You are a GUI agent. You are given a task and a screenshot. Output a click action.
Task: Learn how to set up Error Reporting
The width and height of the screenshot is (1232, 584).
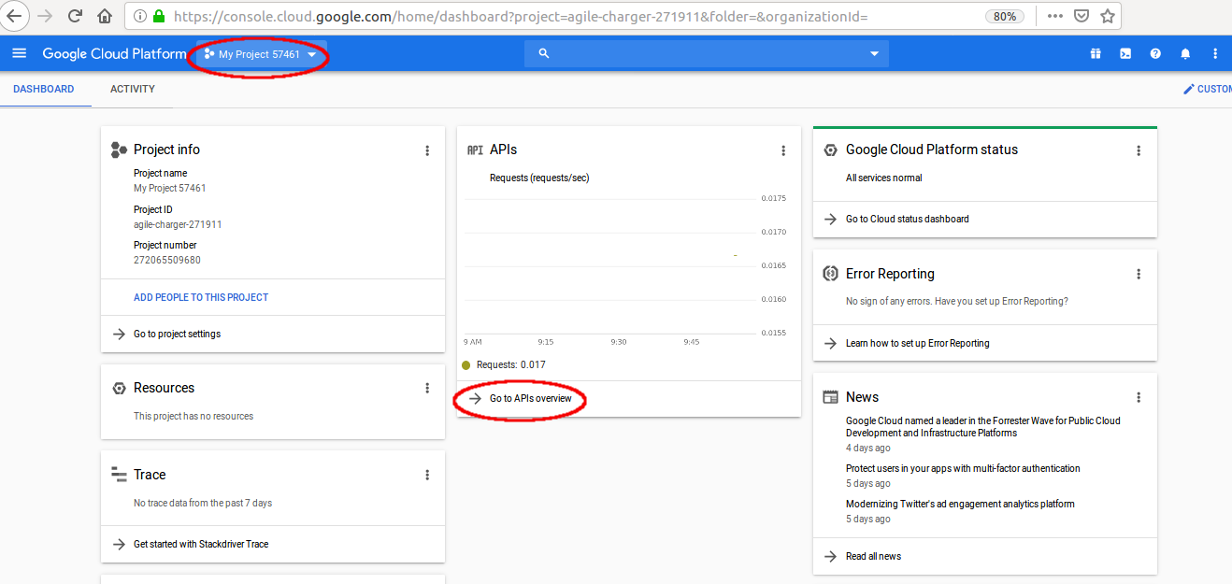(x=918, y=343)
